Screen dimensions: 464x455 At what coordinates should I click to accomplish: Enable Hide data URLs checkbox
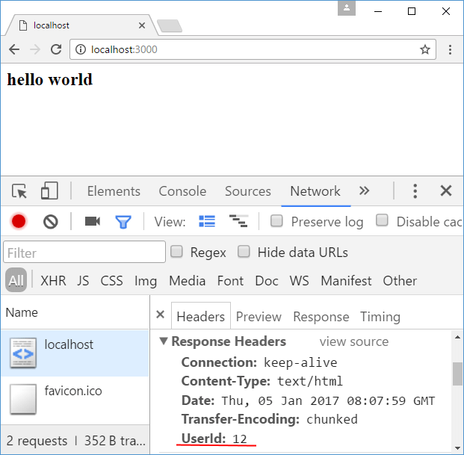(x=244, y=252)
